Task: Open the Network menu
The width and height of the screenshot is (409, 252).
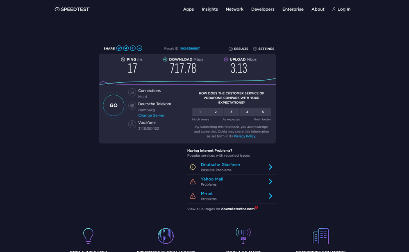Action: coord(234,9)
